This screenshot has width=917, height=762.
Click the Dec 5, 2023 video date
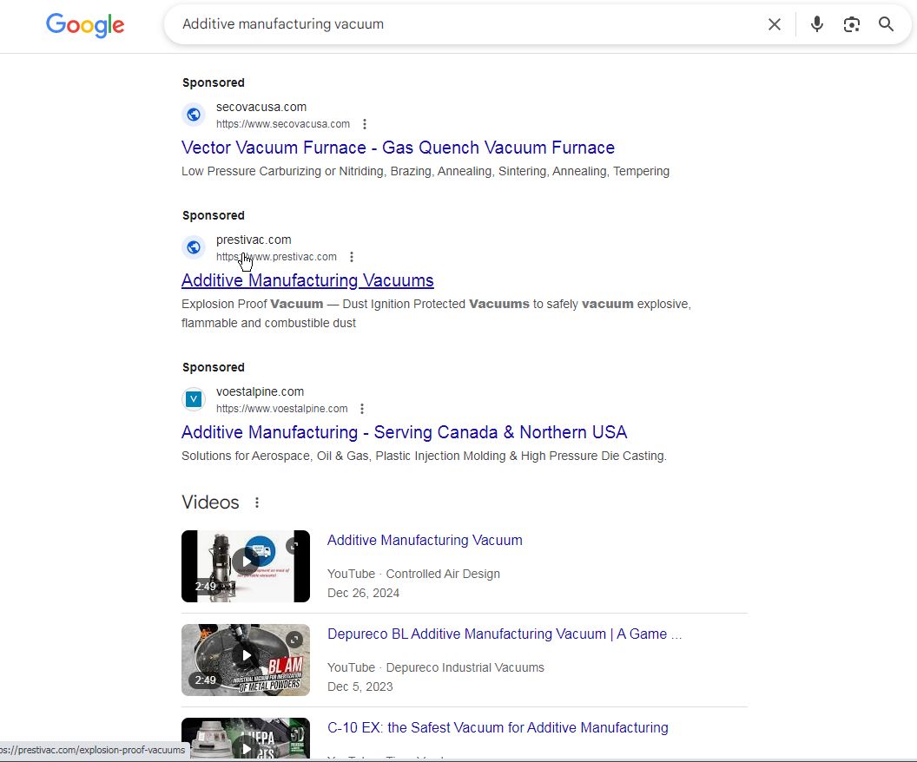[x=360, y=686]
